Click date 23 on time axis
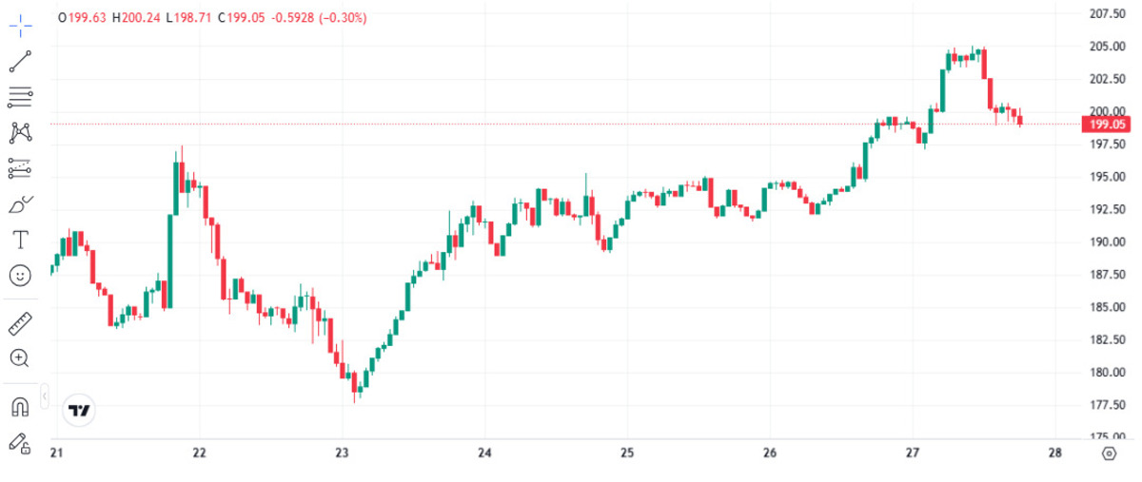 343,452
